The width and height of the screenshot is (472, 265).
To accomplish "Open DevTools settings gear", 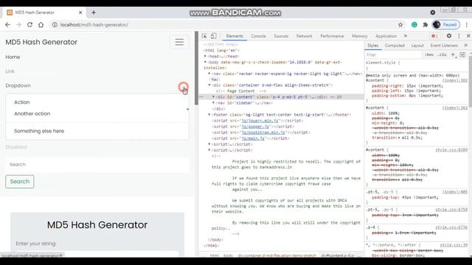I will [449, 36].
